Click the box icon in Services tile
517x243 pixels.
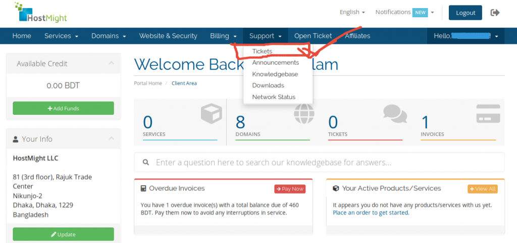(x=212, y=114)
